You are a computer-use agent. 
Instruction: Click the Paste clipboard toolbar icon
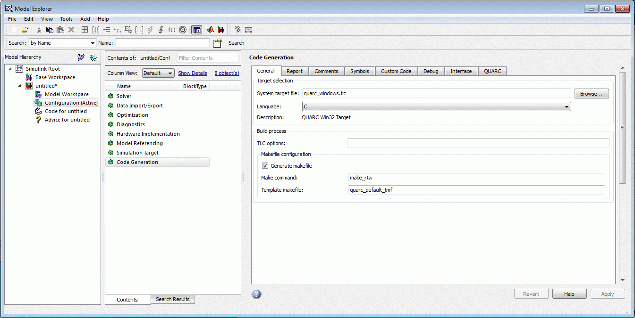coord(60,30)
